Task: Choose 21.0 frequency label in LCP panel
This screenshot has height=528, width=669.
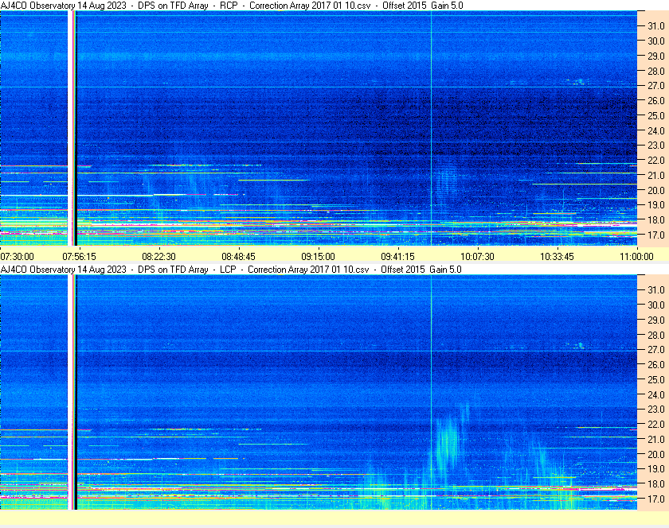Action: pos(656,439)
